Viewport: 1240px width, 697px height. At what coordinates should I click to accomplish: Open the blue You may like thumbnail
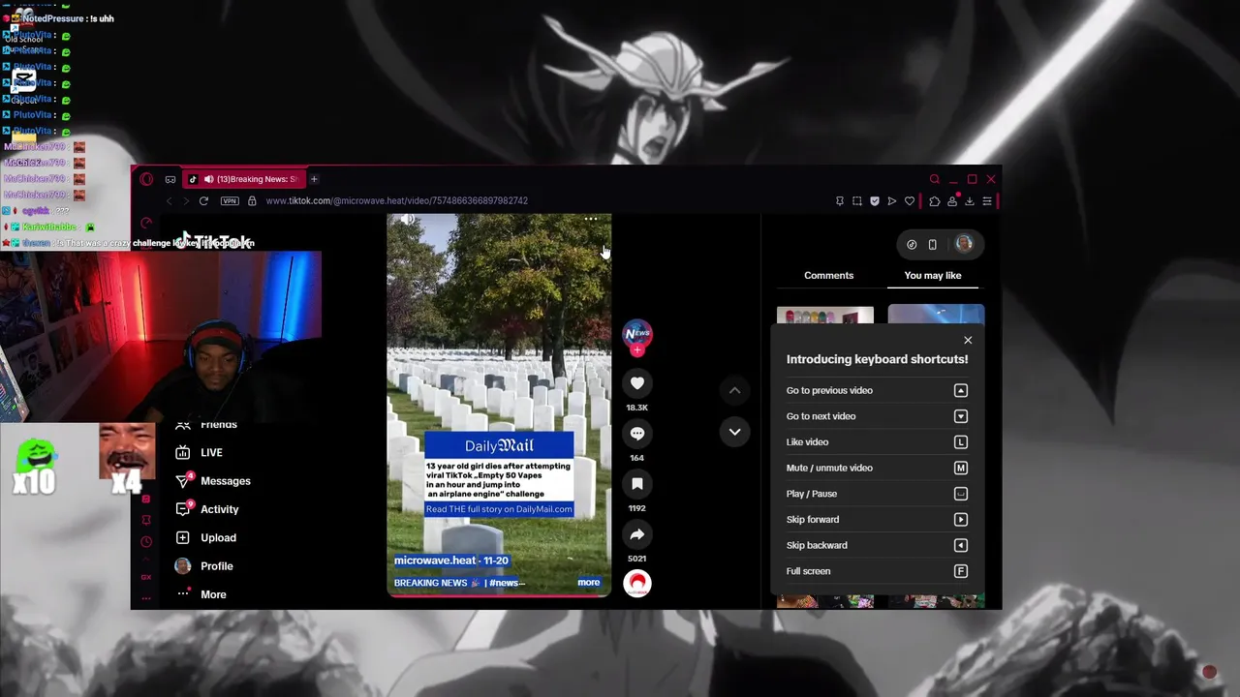click(x=936, y=315)
